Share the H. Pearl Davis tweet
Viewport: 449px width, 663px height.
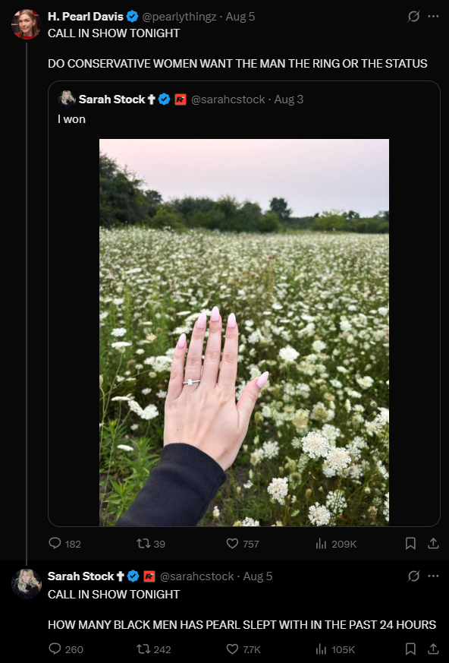433,543
